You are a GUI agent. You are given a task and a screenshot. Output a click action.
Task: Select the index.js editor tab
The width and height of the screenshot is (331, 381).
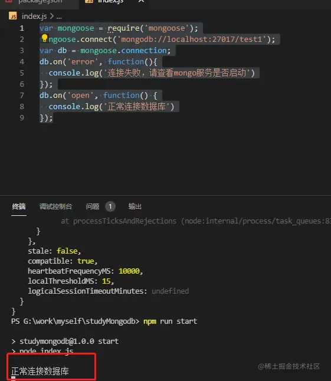(110, 1)
